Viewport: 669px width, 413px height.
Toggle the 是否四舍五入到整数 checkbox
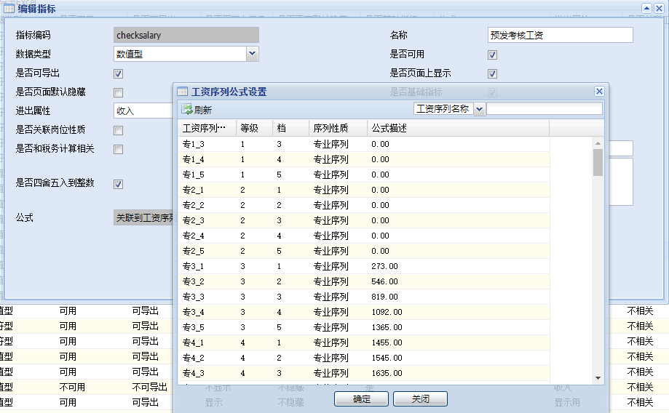pyautogui.click(x=118, y=184)
